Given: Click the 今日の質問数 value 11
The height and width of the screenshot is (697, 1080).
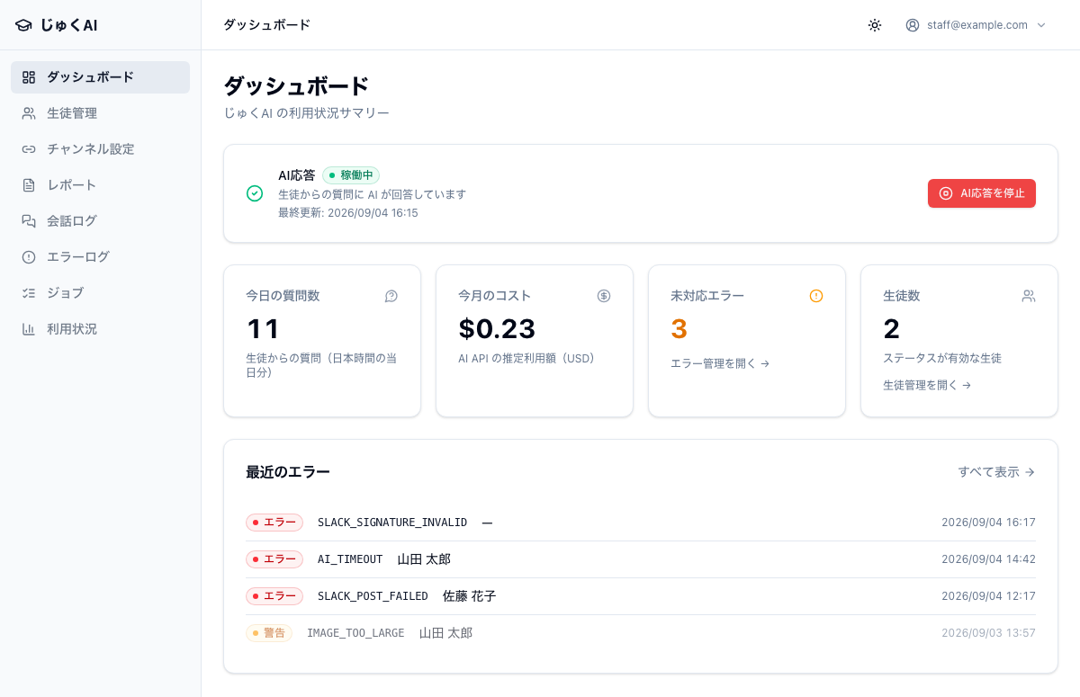Looking at the screenshot, I should point(263,329).
